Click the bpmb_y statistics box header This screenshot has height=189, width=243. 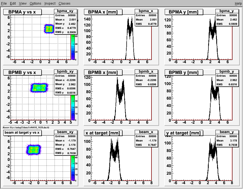point(227,72)
